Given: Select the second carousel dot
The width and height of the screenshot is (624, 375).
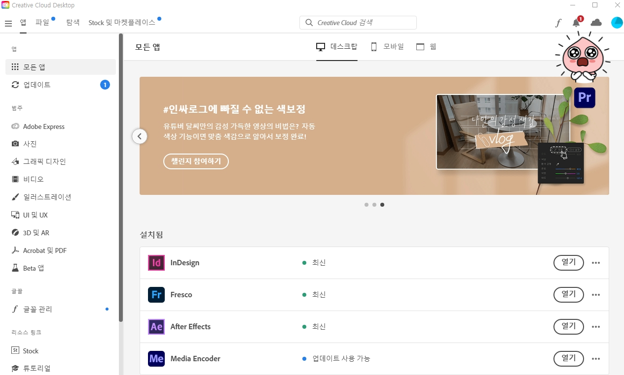Looking at the screenshot, I should 374,205.
